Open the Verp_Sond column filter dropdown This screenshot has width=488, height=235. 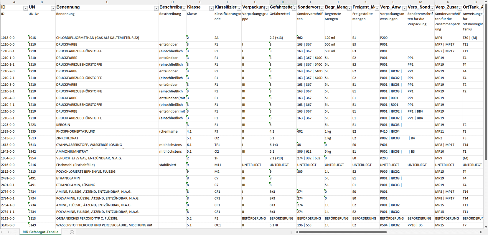(432, 8)
